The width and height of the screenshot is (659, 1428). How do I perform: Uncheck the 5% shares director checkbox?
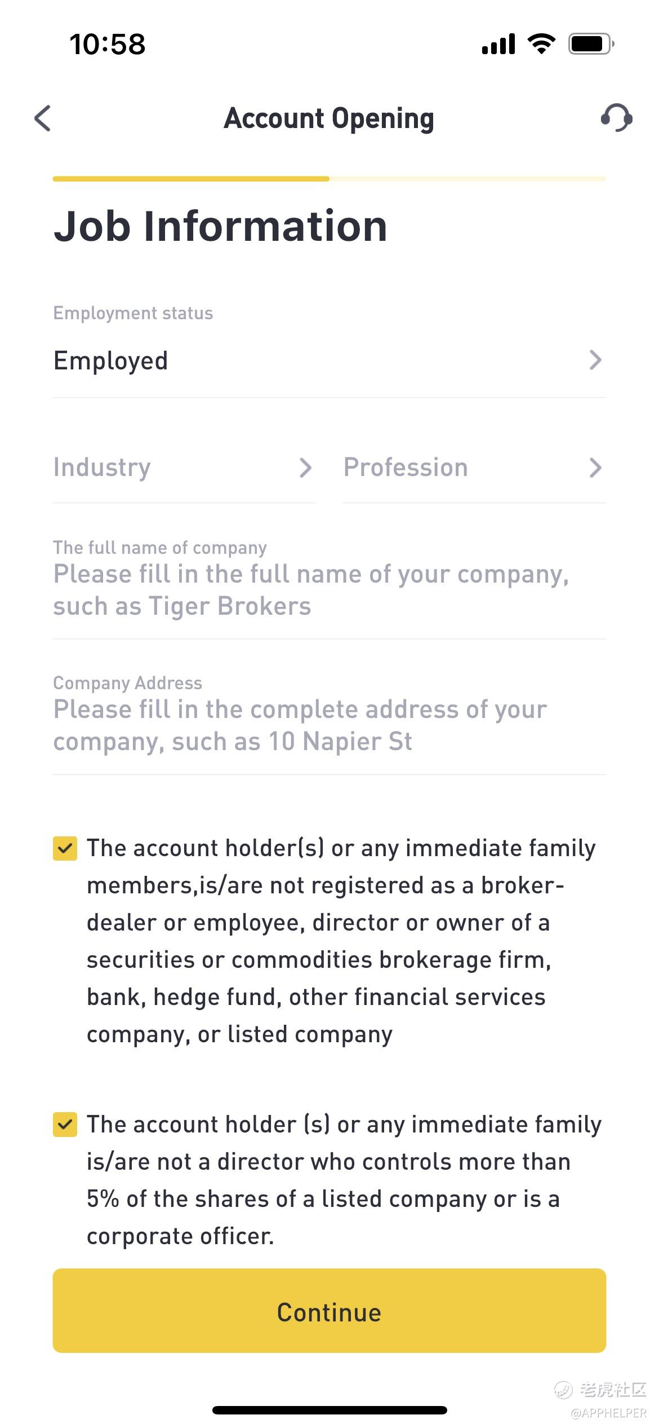click(65, 1125)
